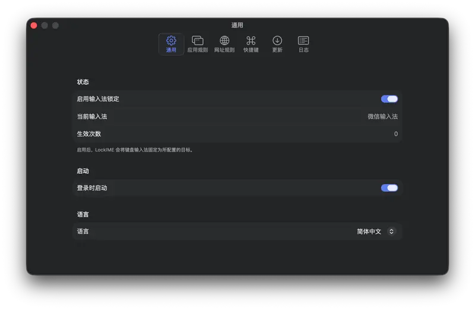
Task: Click the LockIME description hint text
Action: click(x=135, y=150)
